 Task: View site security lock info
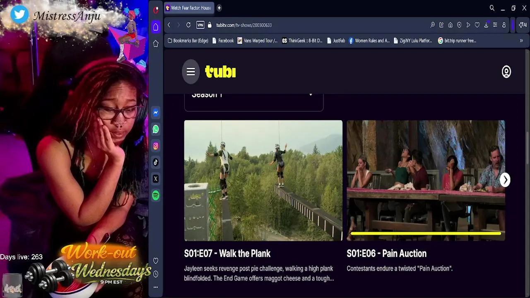[x=210, y=25]
